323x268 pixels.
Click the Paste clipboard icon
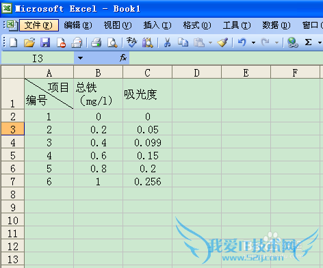tap(199, 42)
